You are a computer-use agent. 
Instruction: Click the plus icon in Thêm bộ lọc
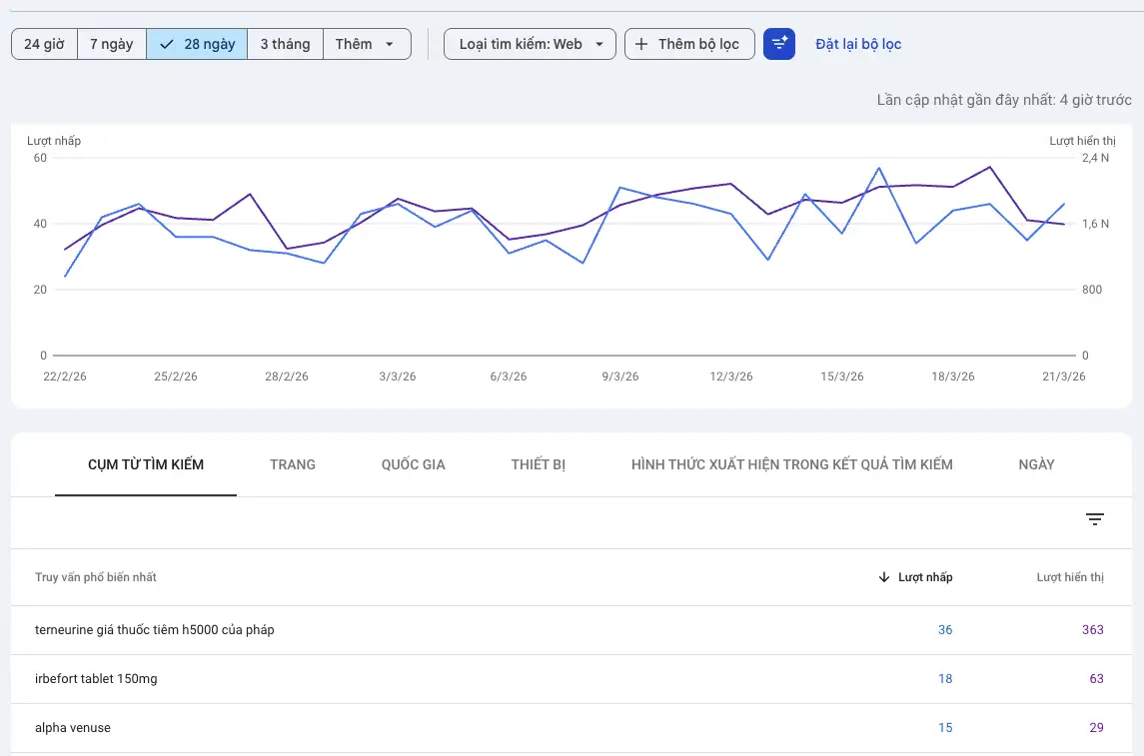(x=641, y=44)
